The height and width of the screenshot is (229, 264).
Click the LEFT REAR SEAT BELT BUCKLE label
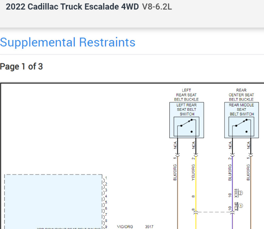187,95
